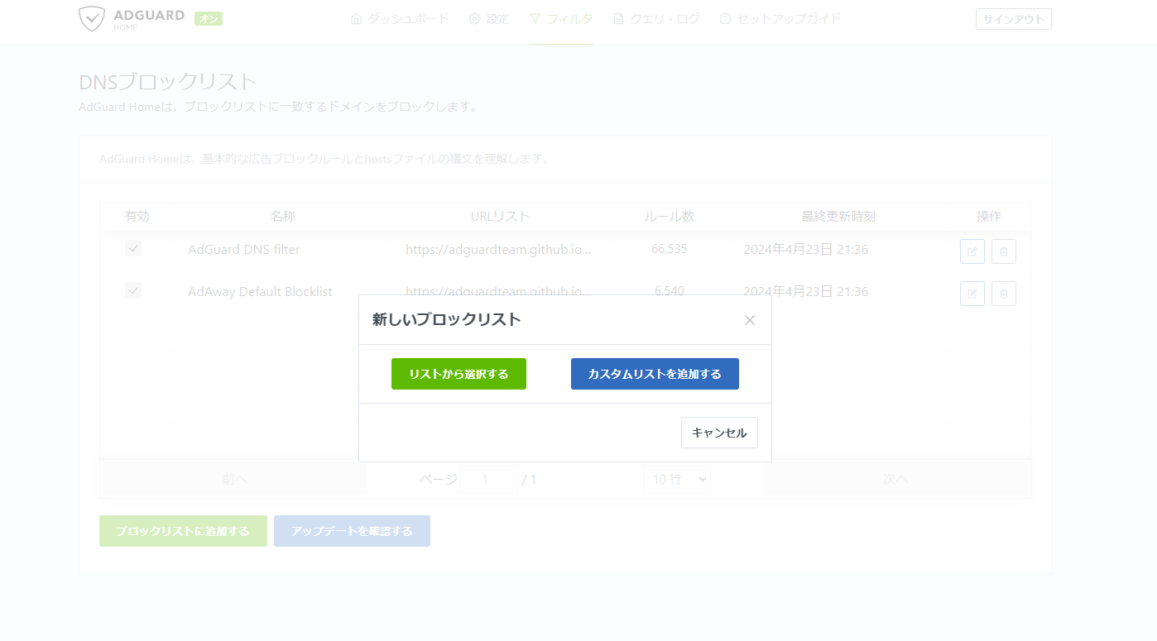Image resolution: width=1157 pixels, height=641 pixels.
Task: Click the AdGuard DNS filter name cell
Action: (x=244, y=249)
